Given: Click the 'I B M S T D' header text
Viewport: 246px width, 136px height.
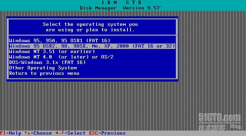Looking at the screenshot, I should 121,2.
